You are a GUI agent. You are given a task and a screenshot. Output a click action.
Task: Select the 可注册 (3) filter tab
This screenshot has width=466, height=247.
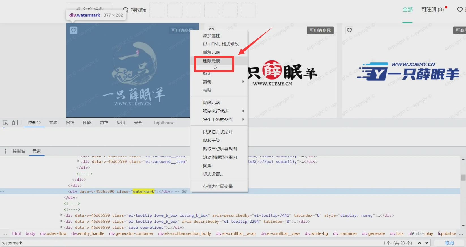(x=433, y=10)
